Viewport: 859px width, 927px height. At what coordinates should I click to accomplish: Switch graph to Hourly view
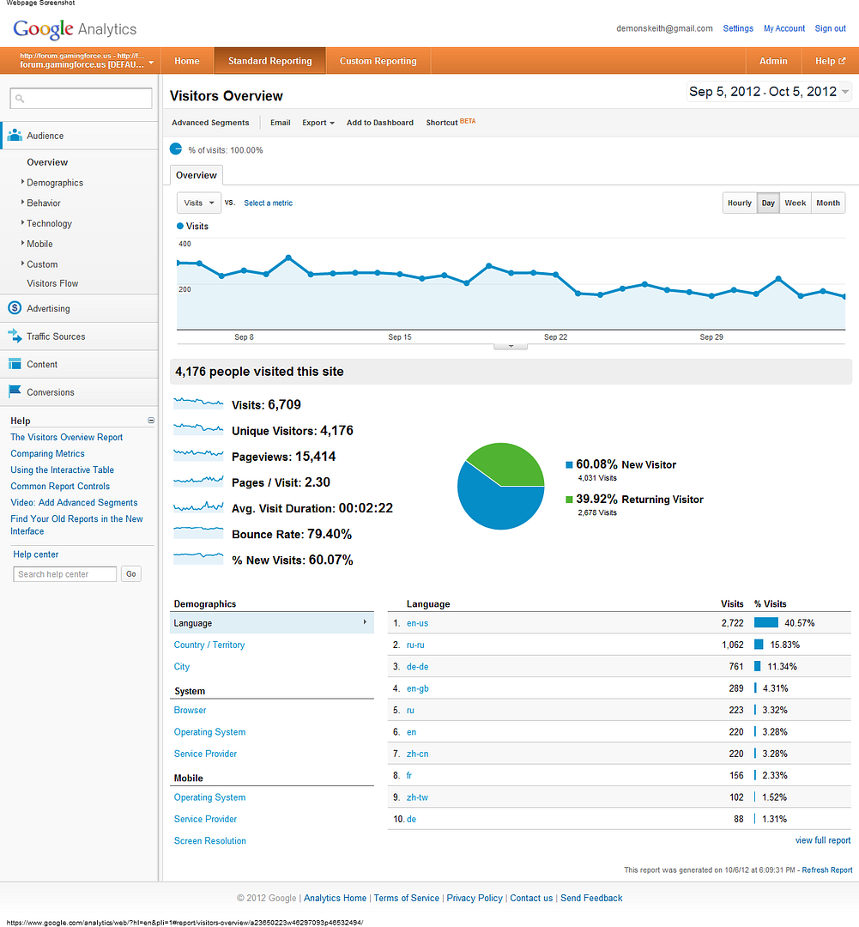tap(739, 203)
